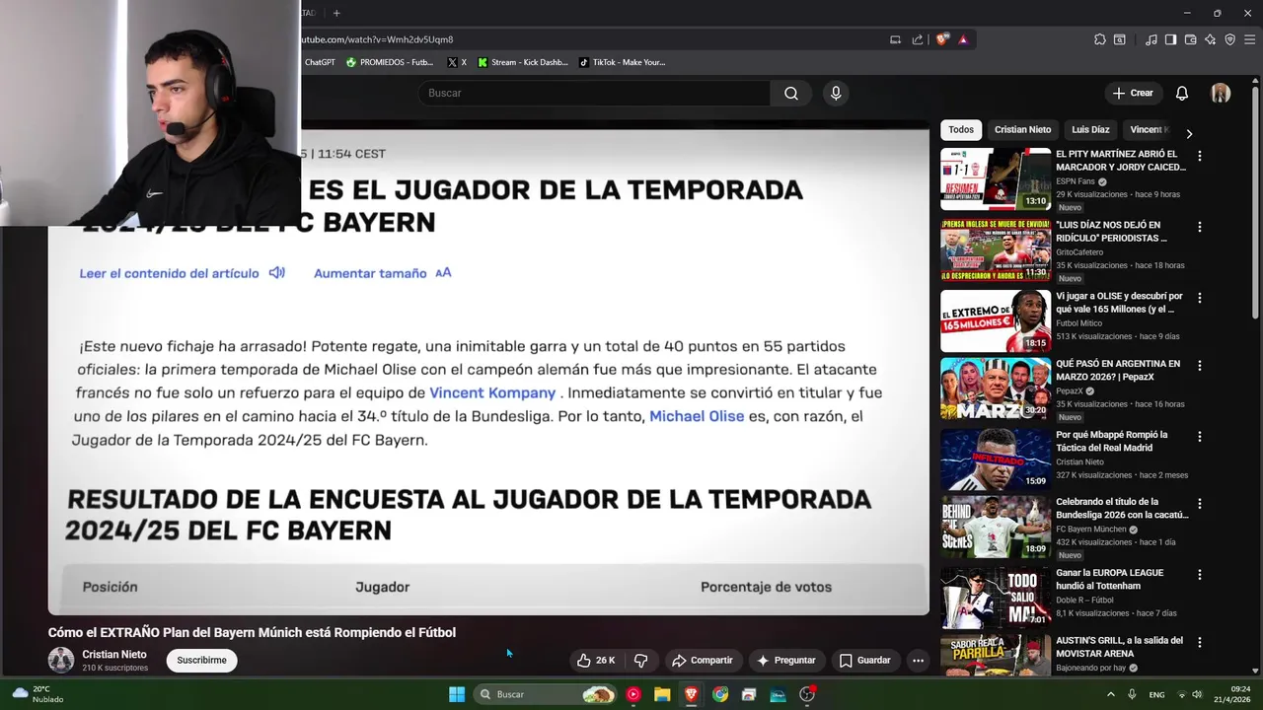Click the YouTube search magnifier button
The height and width of the screenshot is (710, 1263).
(791, 93)
